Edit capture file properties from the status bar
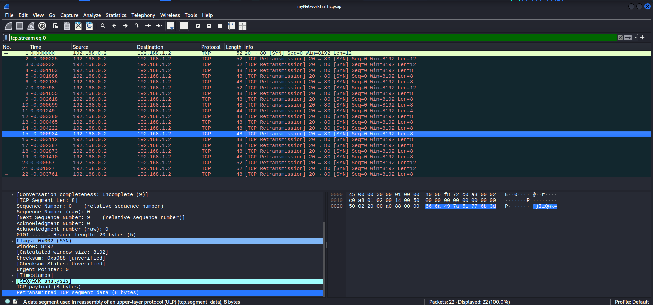 (15, 301)
